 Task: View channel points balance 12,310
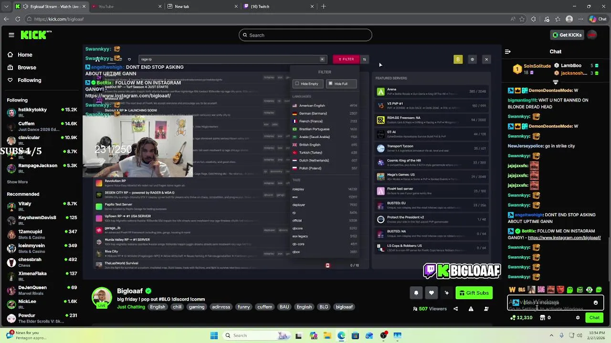521,318
